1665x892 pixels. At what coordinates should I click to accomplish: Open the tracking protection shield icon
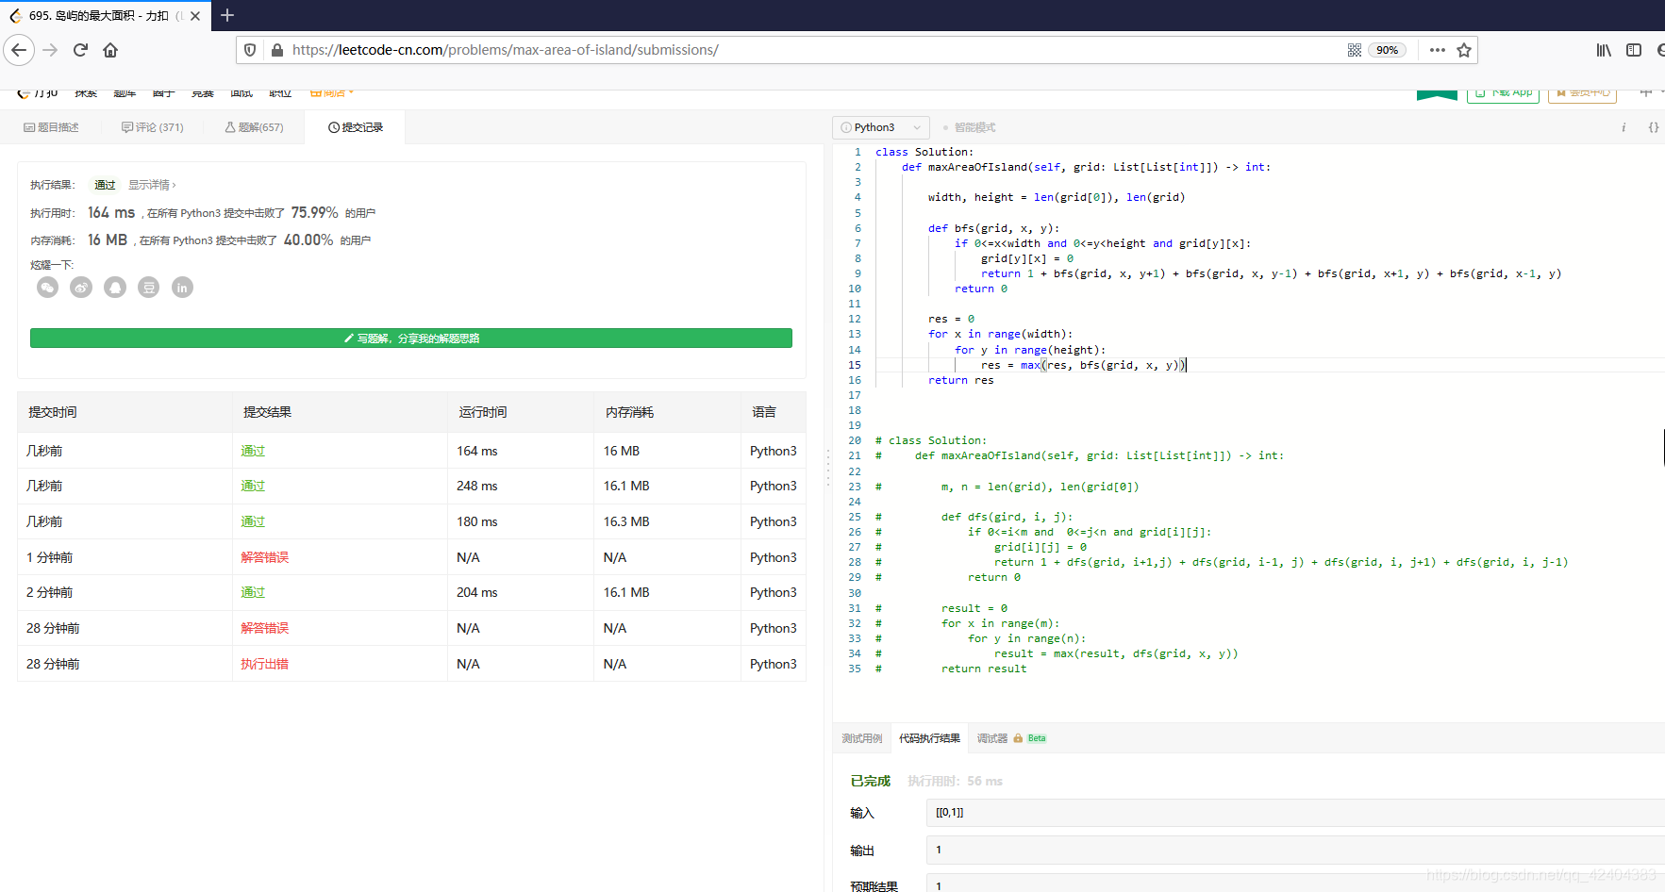[x=250, y=50]
